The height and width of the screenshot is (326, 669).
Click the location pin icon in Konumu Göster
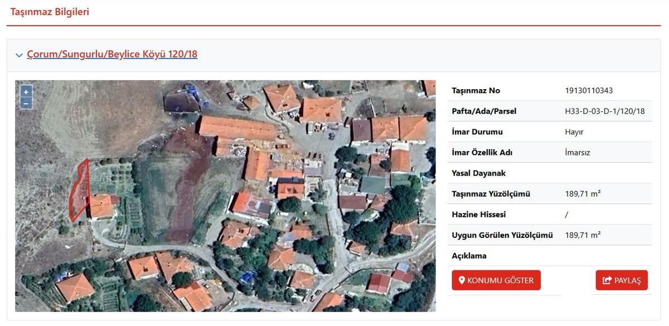[462, 280]
